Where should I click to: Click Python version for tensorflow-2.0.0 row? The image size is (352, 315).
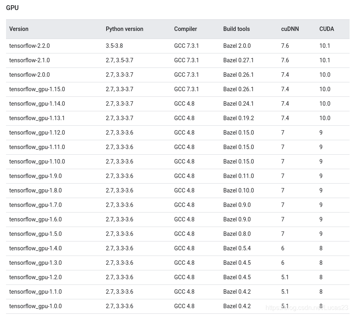pos(119,75)
